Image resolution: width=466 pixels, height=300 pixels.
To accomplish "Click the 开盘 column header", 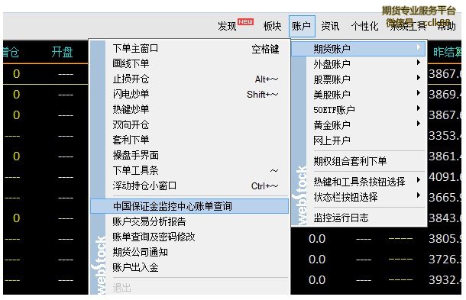I will [62, 52].
